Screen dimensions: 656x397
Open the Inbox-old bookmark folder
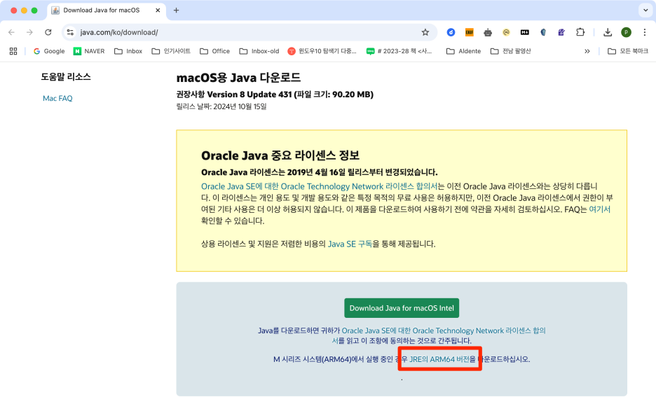259,51
